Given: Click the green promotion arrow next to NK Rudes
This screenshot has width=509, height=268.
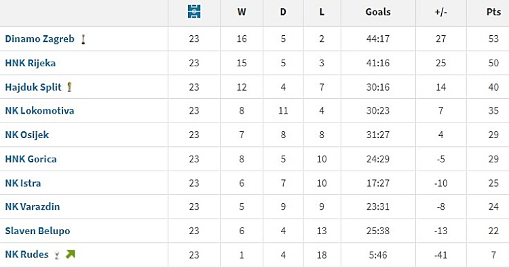Looking at the screenshot, I should coord(71,254).
